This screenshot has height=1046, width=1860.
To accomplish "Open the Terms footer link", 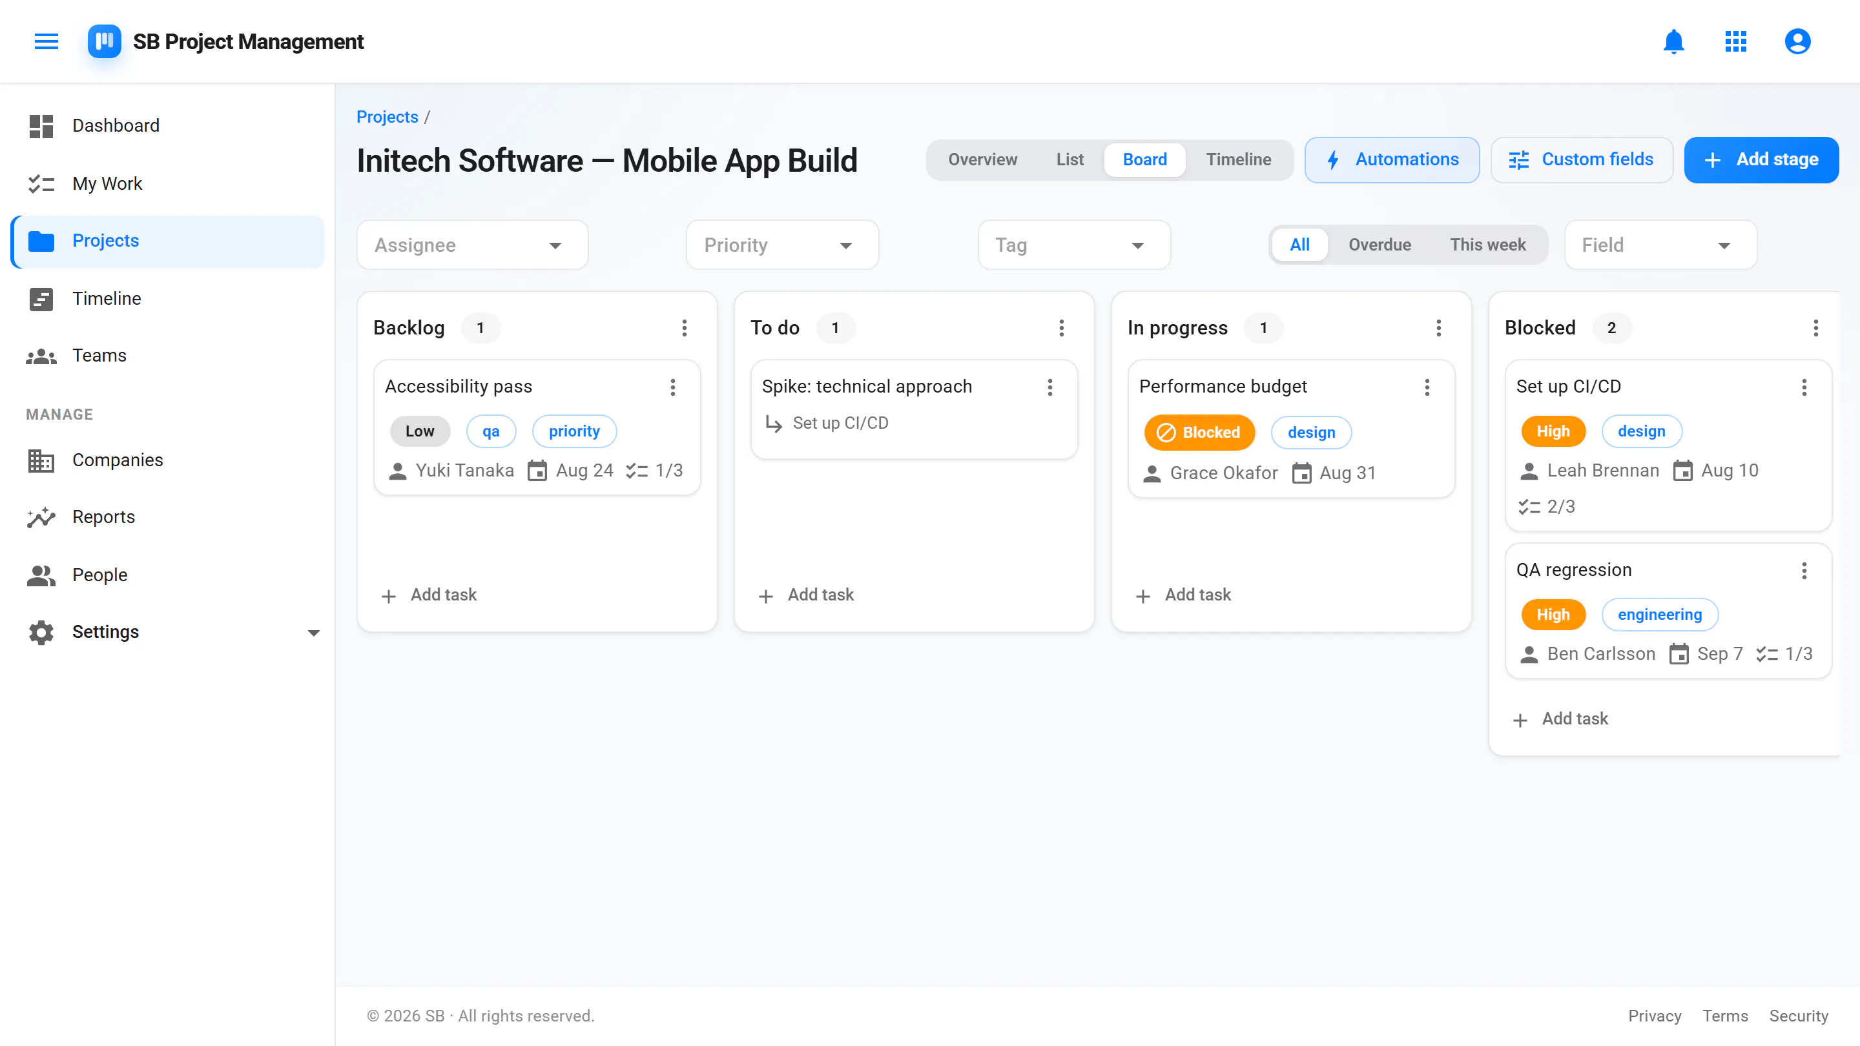I will point(1725,1016).
